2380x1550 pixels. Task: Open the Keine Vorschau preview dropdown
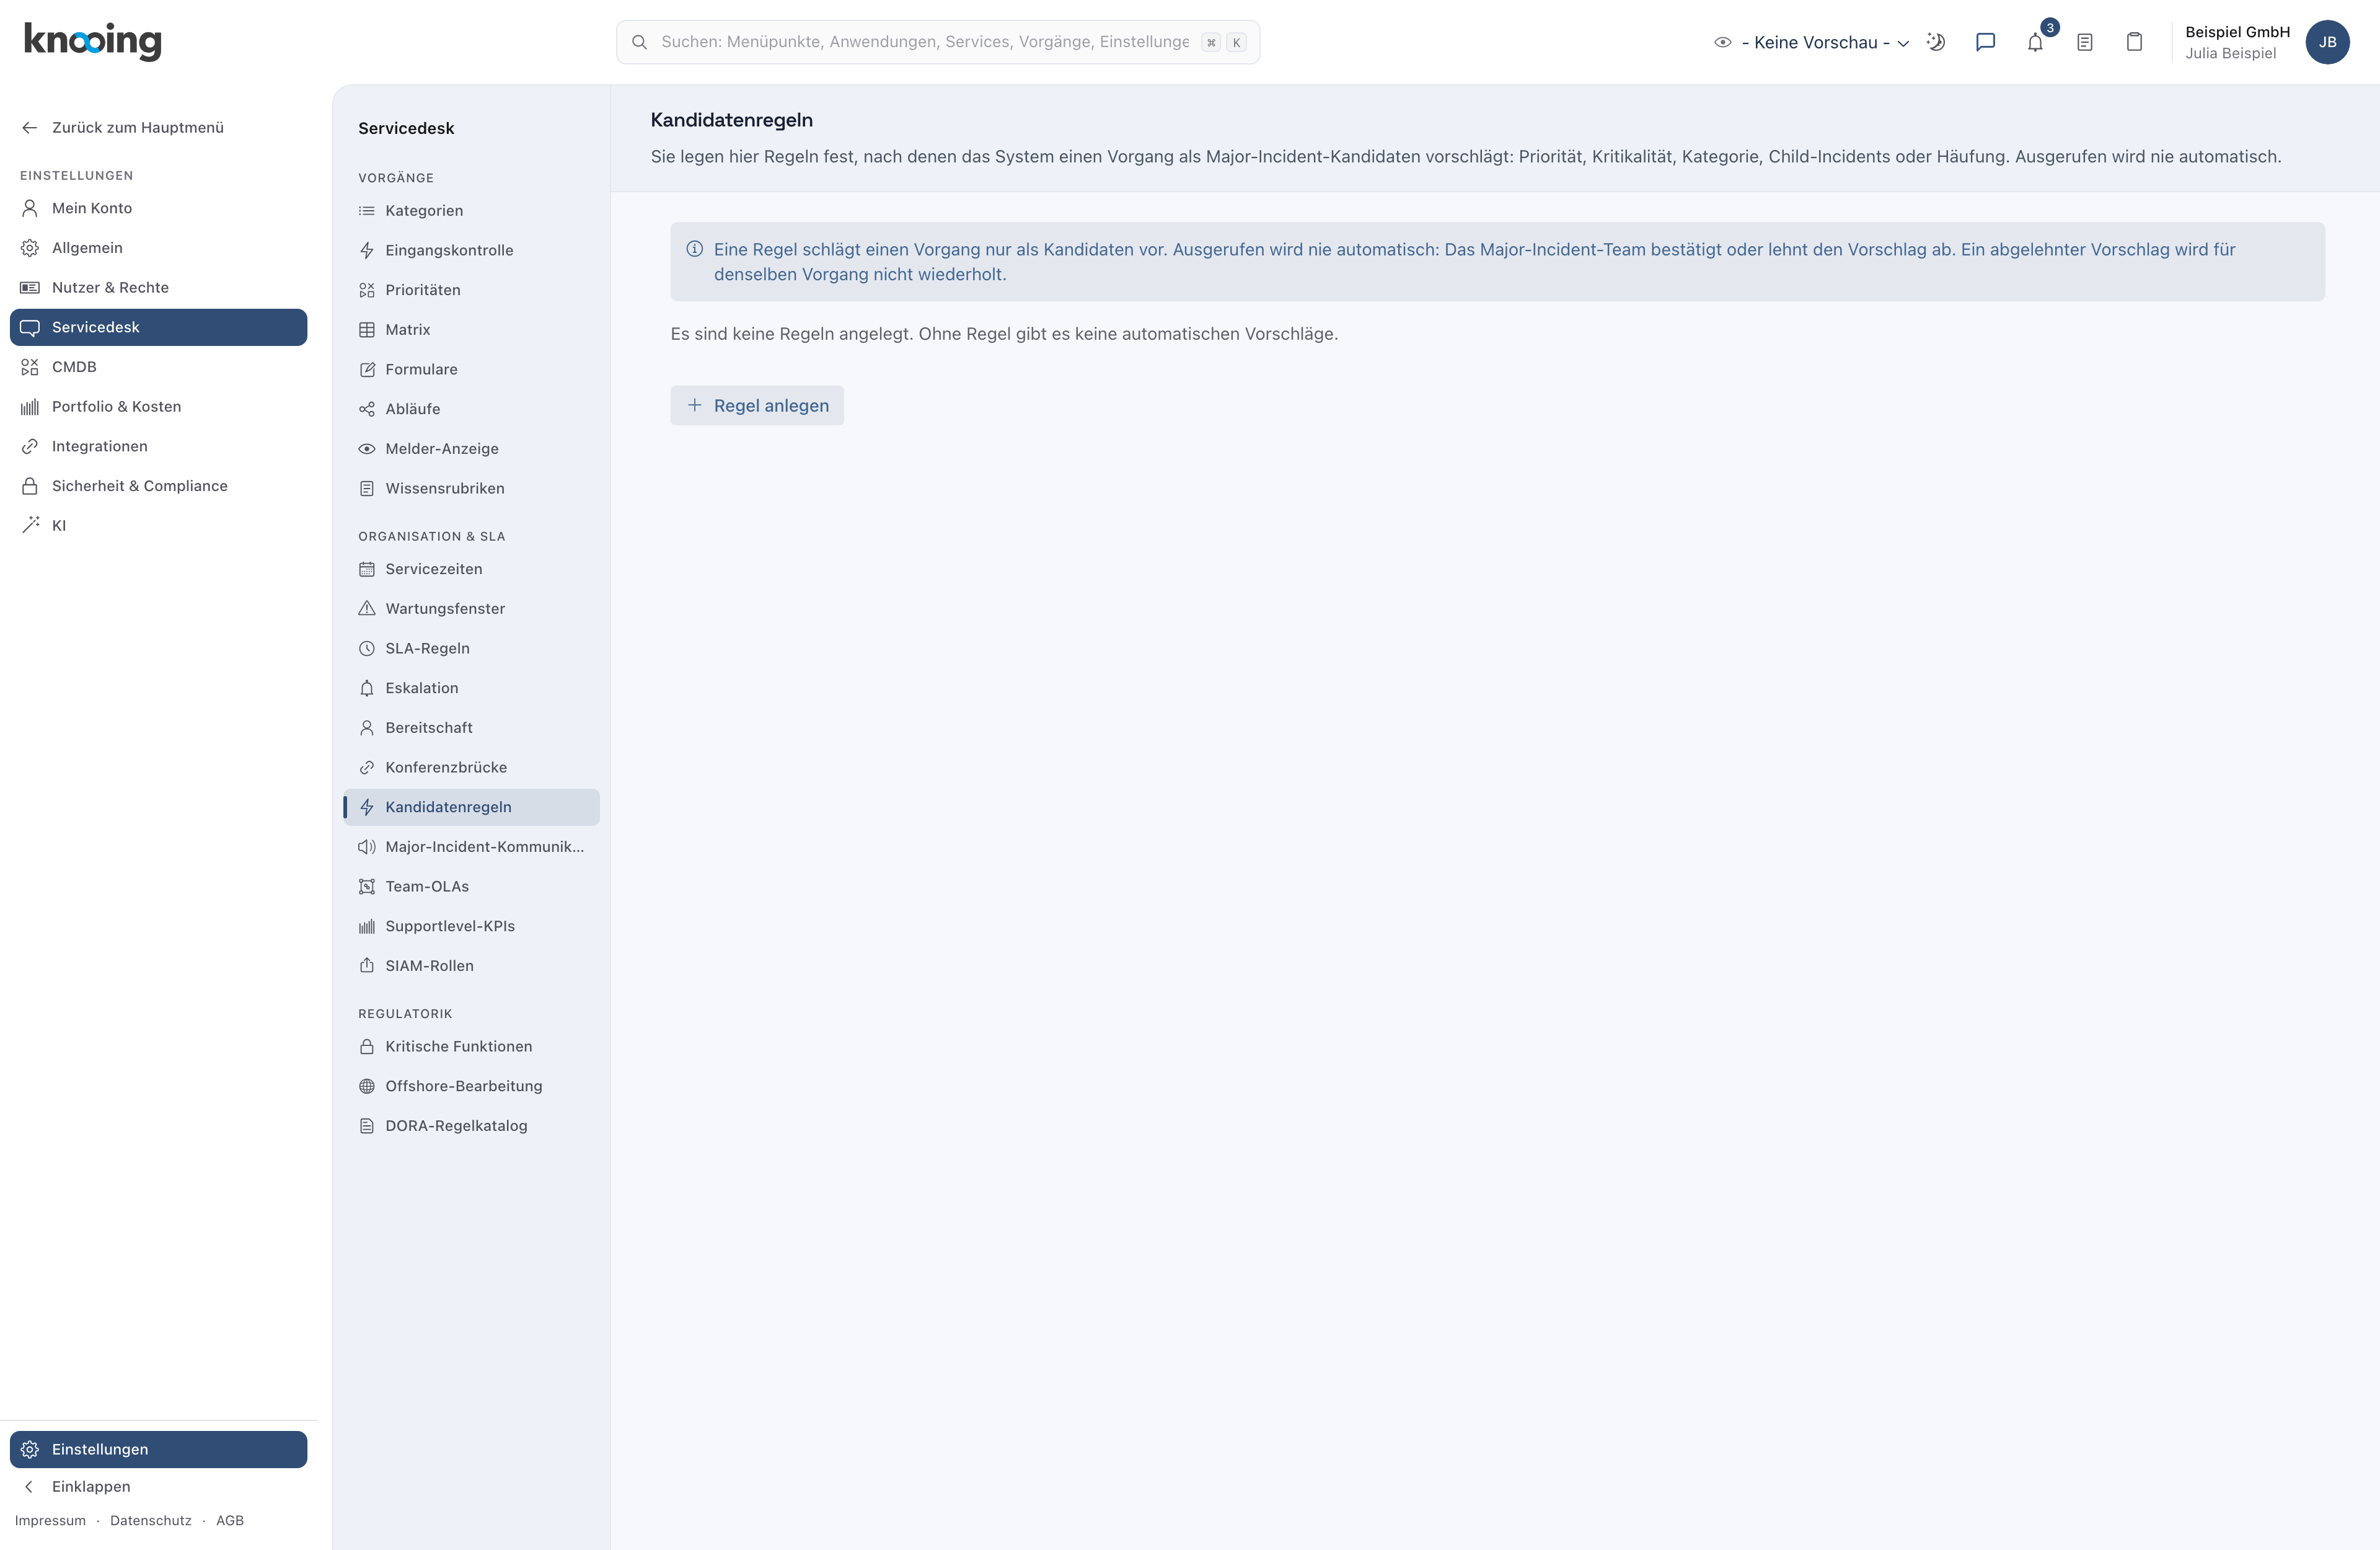(x=1811, y=42)
